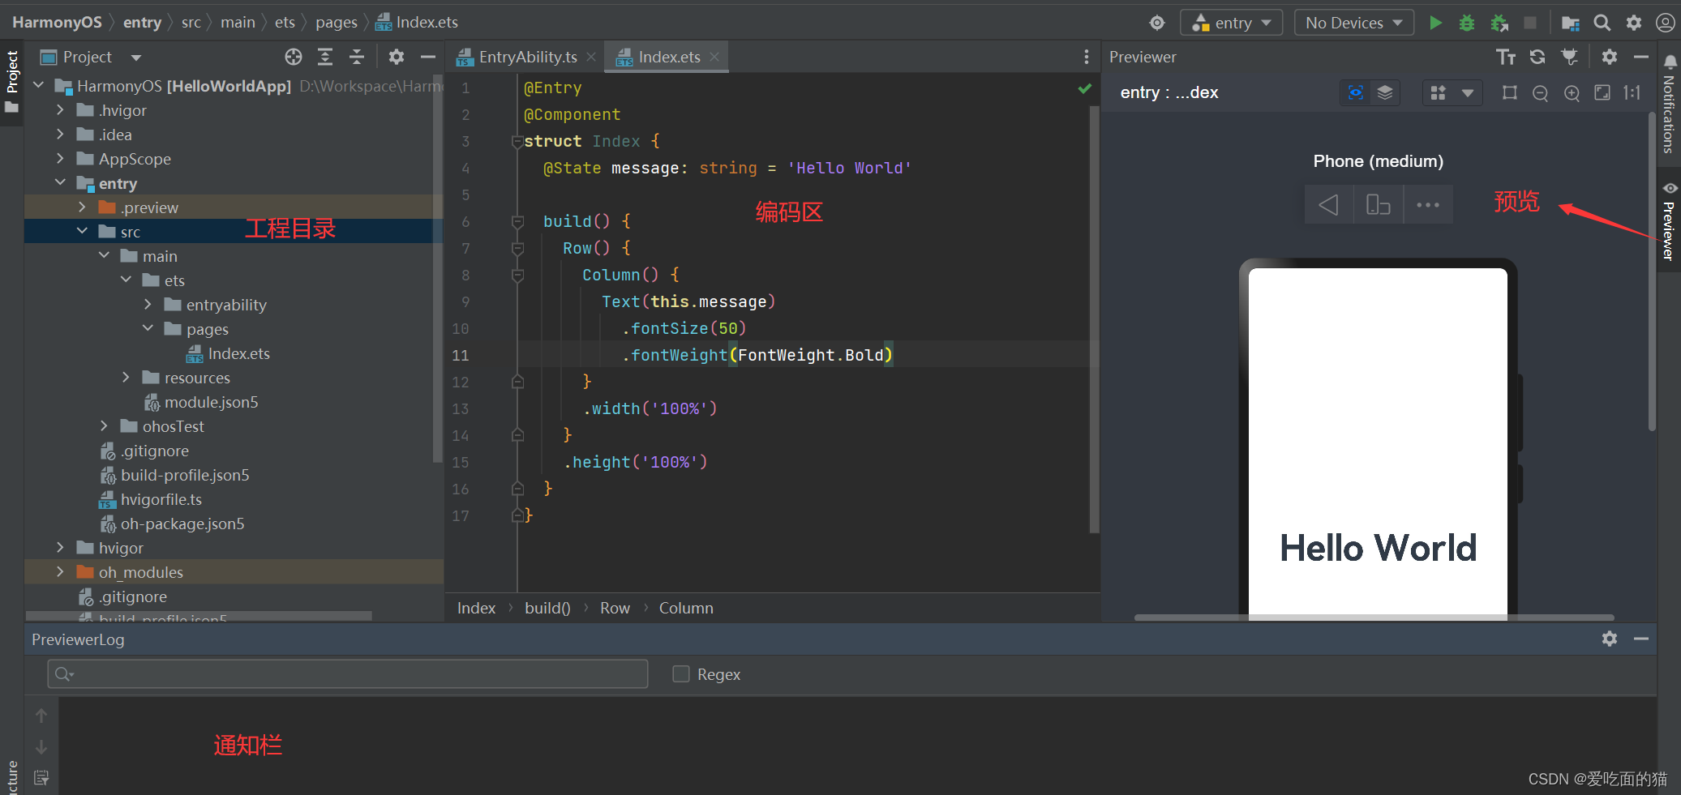Click the target locate icon beside the entry dropdown
Viewport: 1681px width, 795px height.
click(x=1157, y=23)
